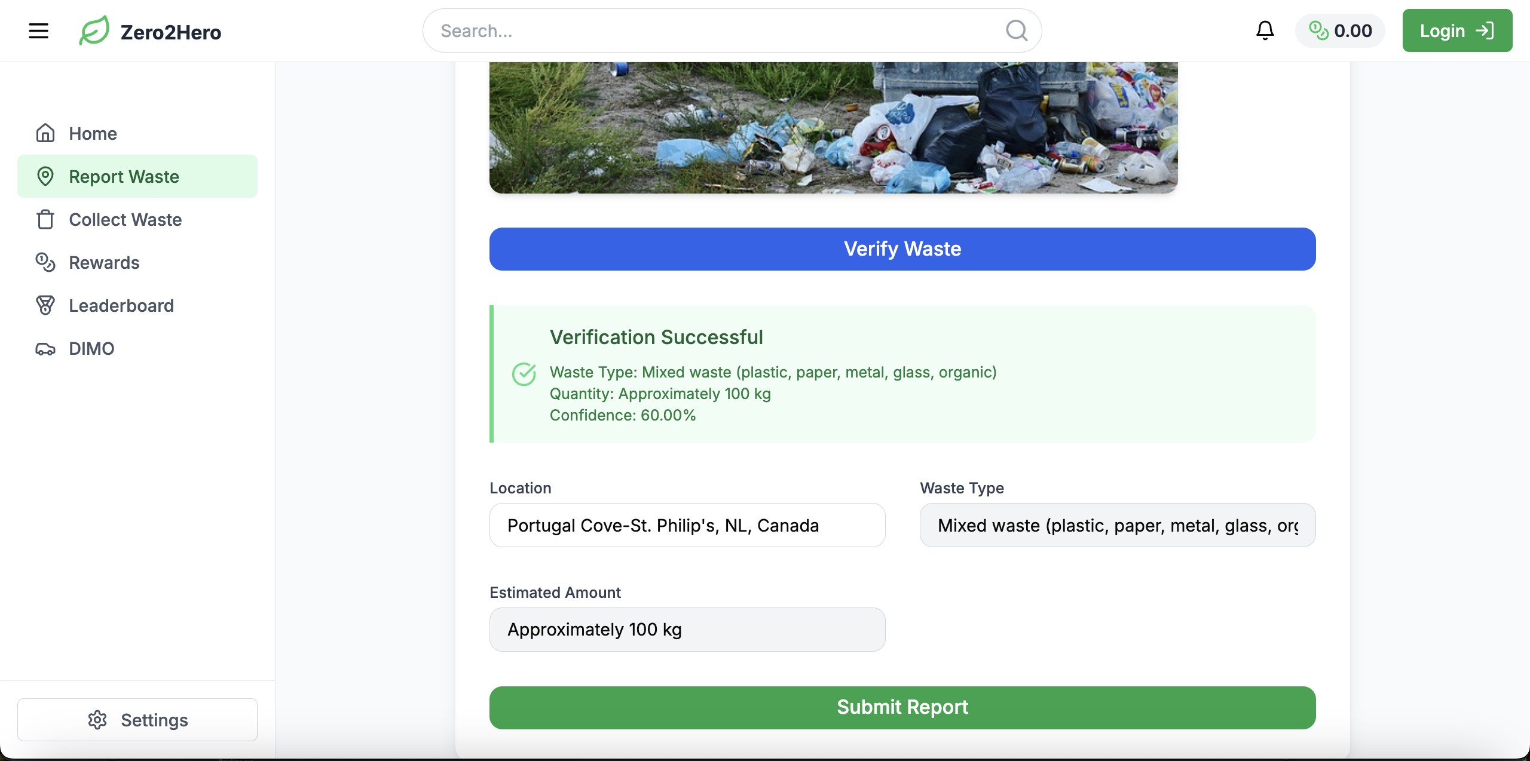Image resolution: width=1530 pixels, height=761 pixels.
Task: Click the Collect Waste trash icon
Action: (45, 219)
